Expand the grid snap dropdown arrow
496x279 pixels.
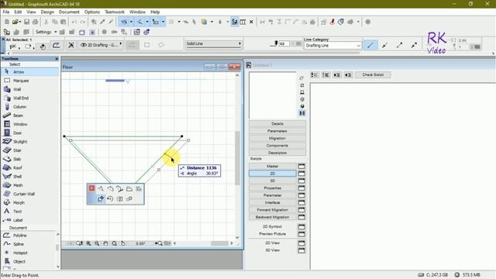pyautogui.click(x=179, y=22)
